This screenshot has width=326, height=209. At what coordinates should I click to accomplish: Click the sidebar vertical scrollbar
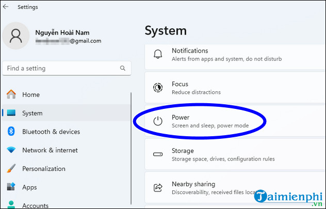point(131,149)
